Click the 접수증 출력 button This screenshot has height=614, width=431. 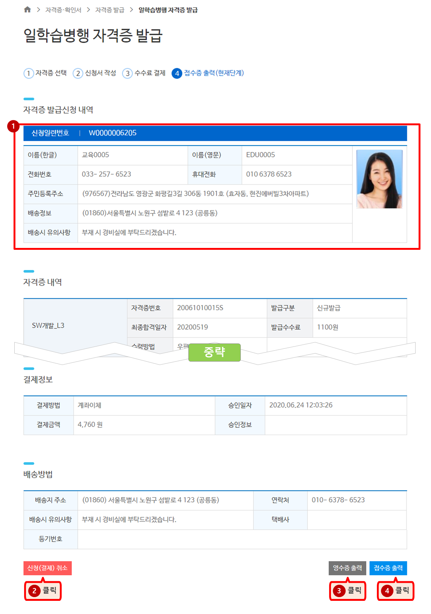coord(388,568)
